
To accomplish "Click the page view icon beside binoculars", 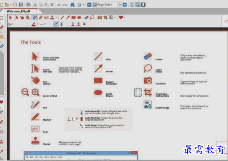I will point(79,5).
